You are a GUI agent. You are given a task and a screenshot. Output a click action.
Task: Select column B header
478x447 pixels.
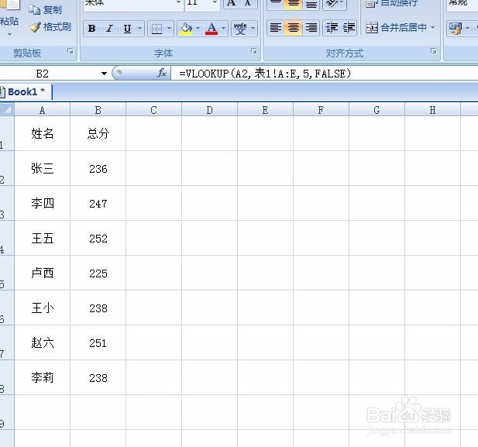(x=98, y=110)
